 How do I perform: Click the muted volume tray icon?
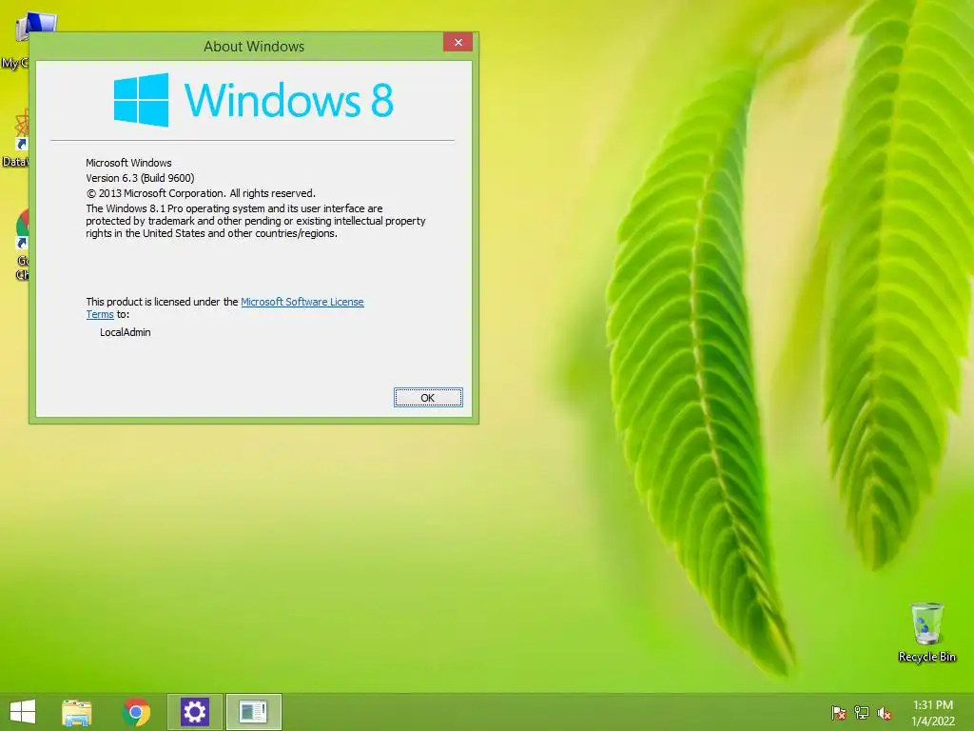click(x=885, y=713)
